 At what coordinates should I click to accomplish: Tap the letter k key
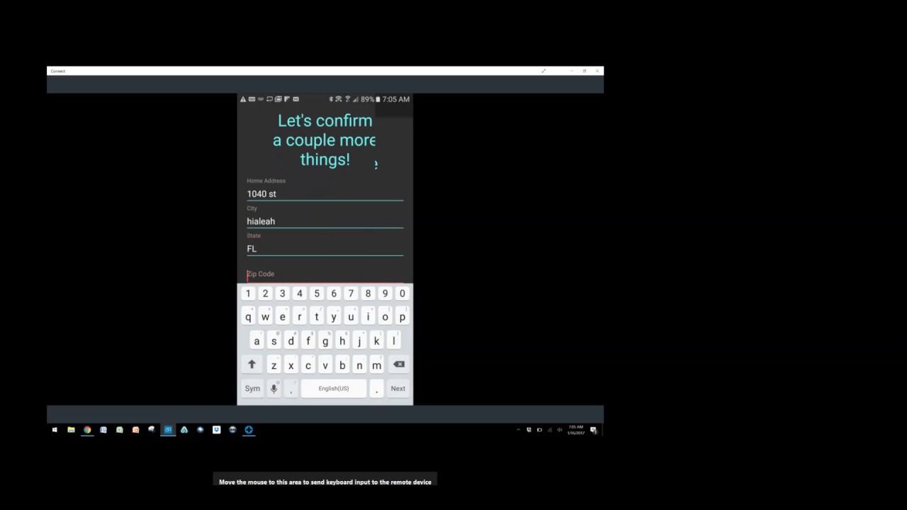pyautogui.click(x=376, y=341)
